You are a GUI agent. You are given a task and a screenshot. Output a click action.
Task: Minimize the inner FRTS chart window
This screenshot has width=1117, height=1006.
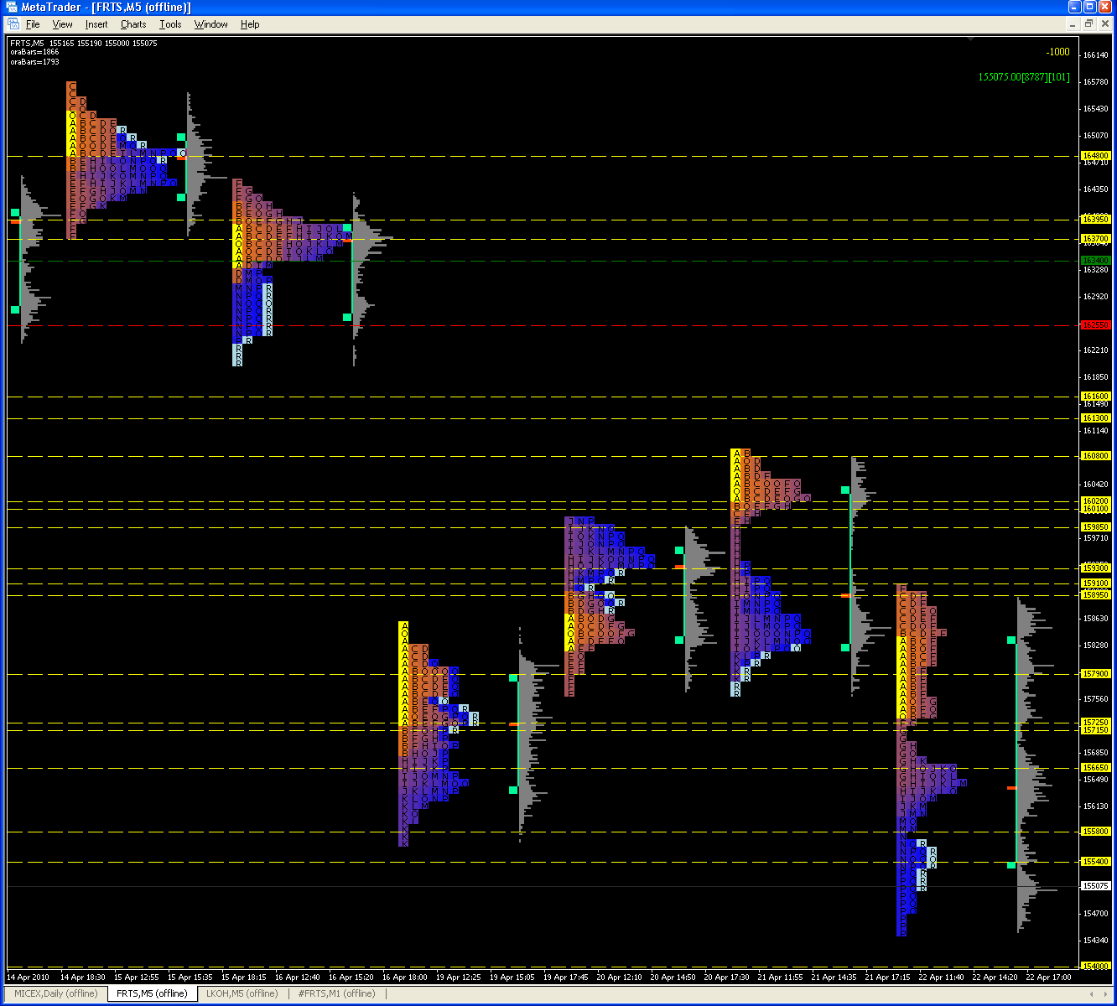tap(1073, 24)
